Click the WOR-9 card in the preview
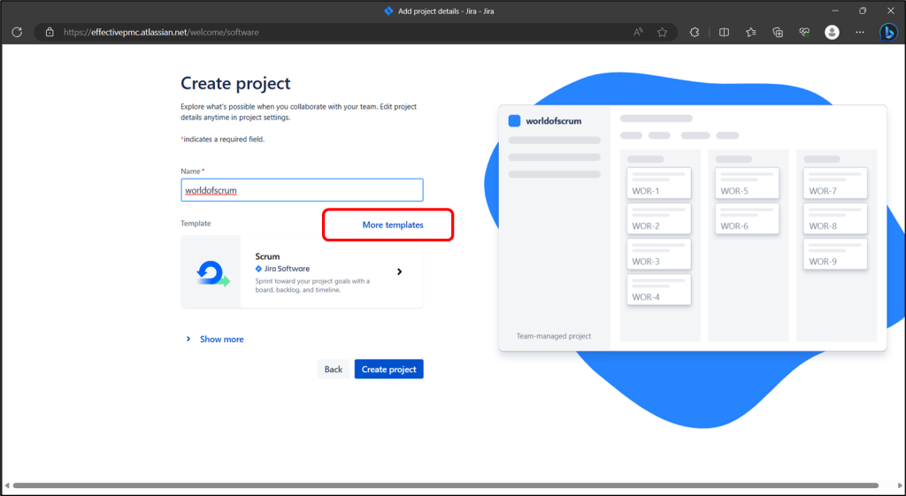The image size is (906, 496). [835, 254]
